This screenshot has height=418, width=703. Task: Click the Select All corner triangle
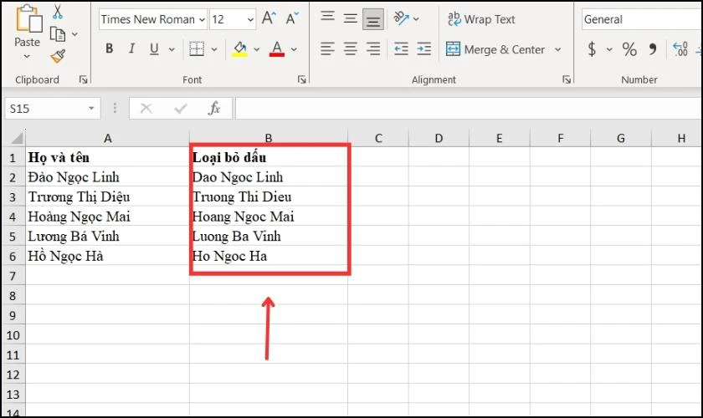(x=16, y=138)
